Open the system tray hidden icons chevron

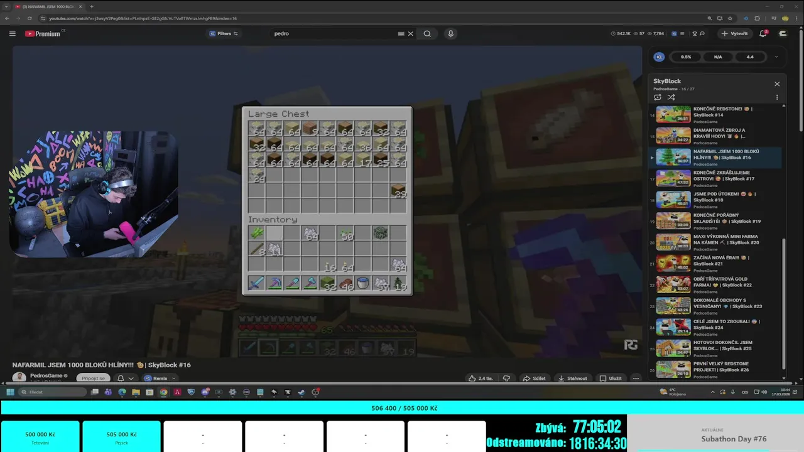pos(712,392)
